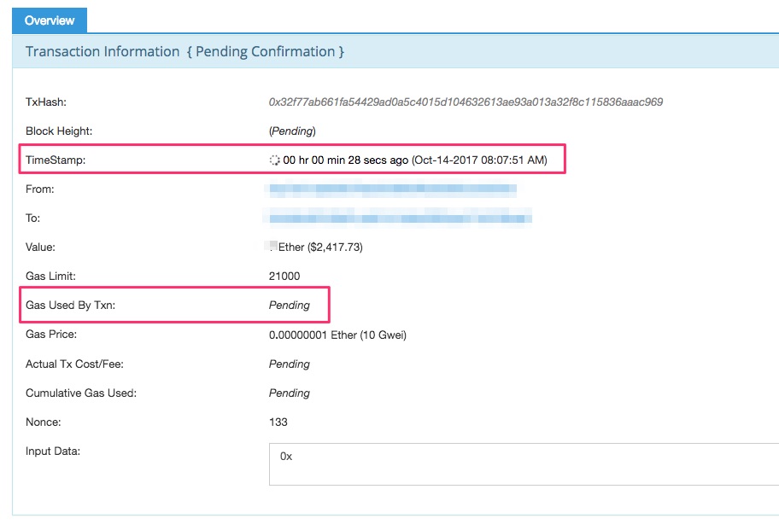The width and height of the screenshot is (779, 530).
Task: Click the Gas Used By Txn label
Action: coord(71,305)
